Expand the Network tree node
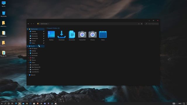The width and height of the screenshot is (187, 105). click(x=27, y=75)
